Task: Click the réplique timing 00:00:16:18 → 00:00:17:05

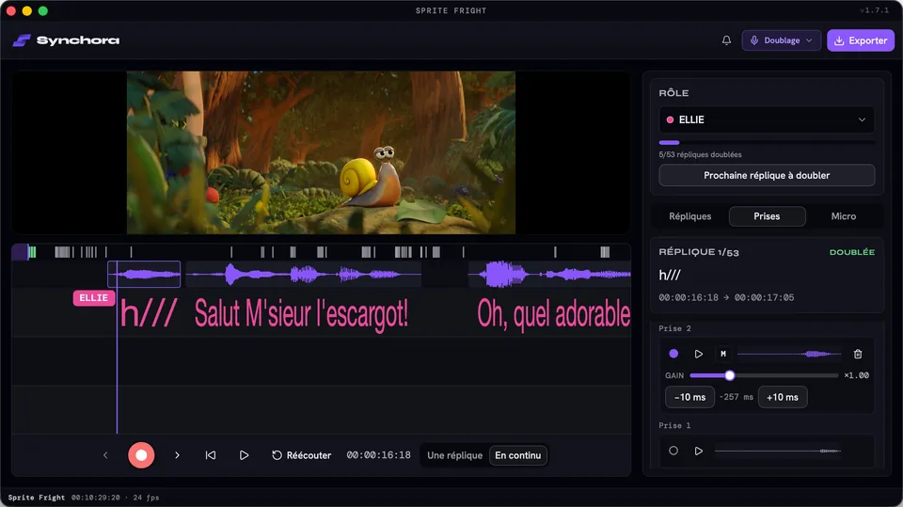Action: [726, 297]
